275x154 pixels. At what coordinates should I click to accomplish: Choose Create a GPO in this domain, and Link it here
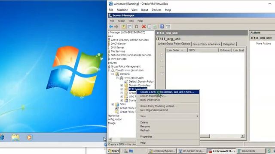168,92
